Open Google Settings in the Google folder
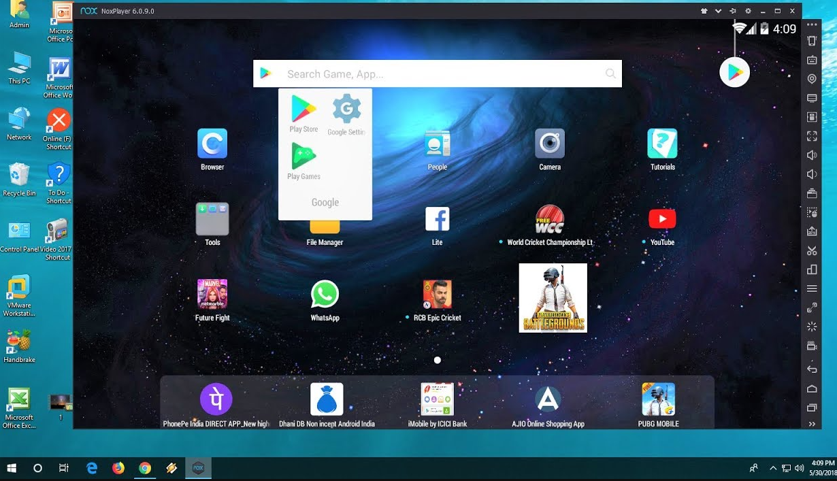This screenshot has height=481, width=837. click(346, 114)
